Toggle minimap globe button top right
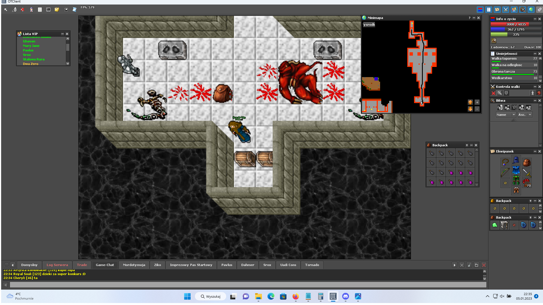543x305 pixels. click(x=531, y=10)
